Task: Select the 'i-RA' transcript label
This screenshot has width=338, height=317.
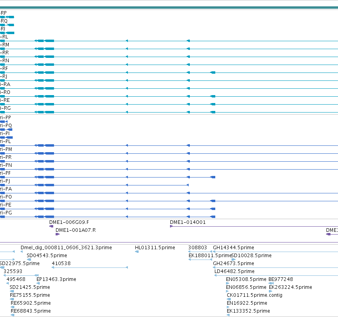Action: coord(5,84)
